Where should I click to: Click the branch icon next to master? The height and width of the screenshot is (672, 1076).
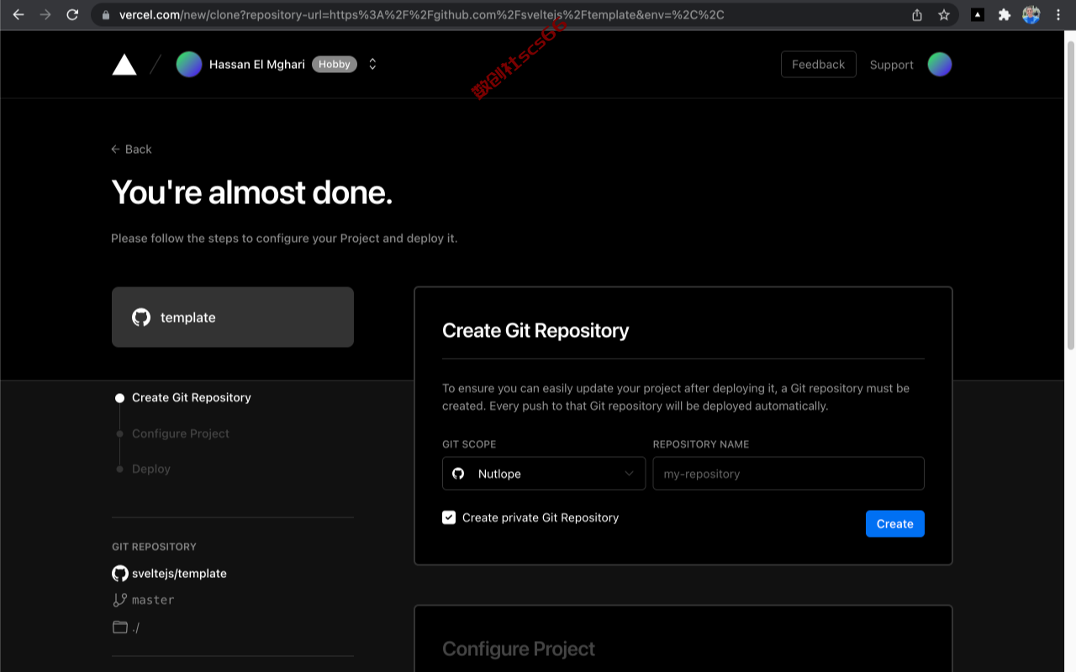click(x=120, y=601)
